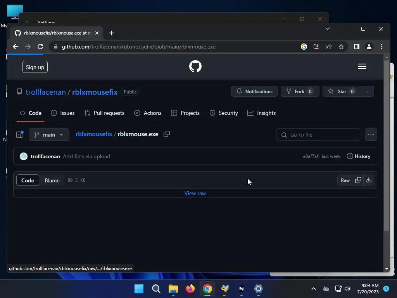Viewport: 397px width, 298px height.
Task: Click the GitHub Octocat logo
Action: coord(195,66)
